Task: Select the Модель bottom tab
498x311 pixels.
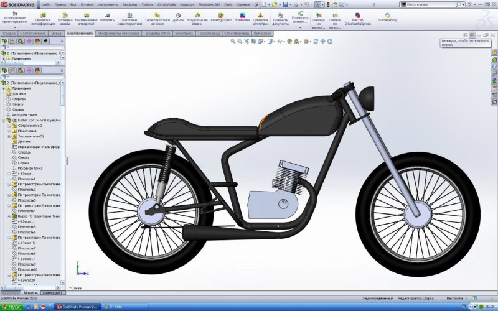Action: click(x=31, y=293)
